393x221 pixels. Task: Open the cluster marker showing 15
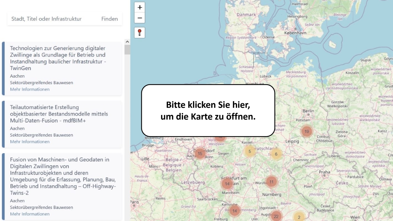[x=200, y=154]
